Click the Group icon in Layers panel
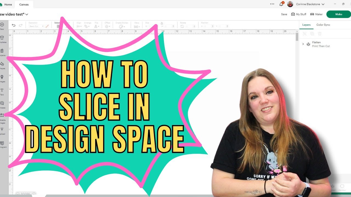Screen dimensions: 351x197 304,34
